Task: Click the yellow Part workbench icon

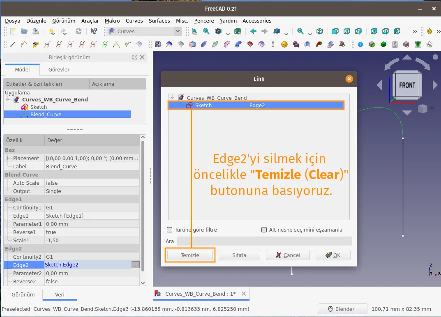Action: tap(429, 31)
